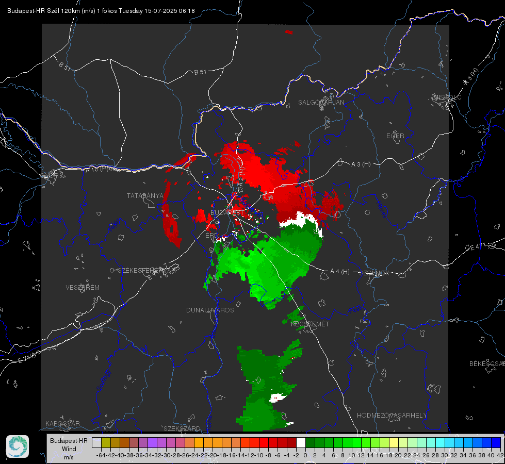Click the HÓDMEZŐVÁSÁRHELY city label

click(x=392, y=416)
